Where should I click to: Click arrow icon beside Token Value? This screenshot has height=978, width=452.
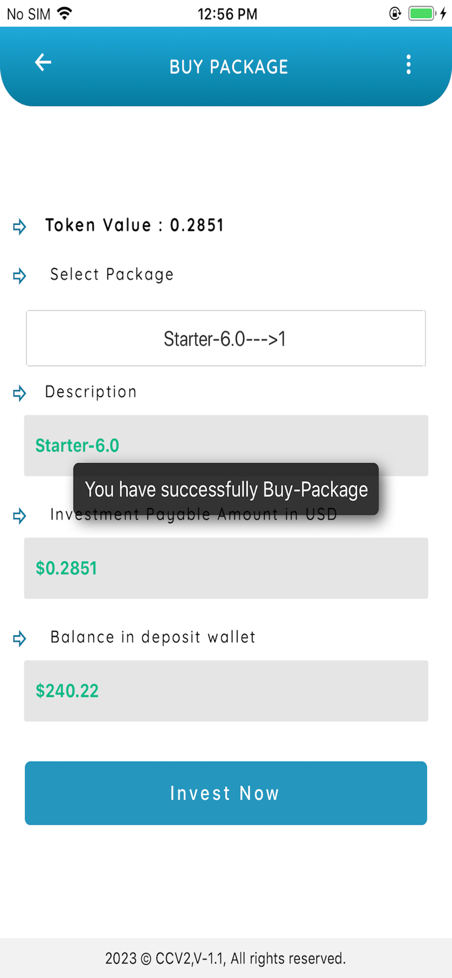pyautogui.click(x=20, y=226)
